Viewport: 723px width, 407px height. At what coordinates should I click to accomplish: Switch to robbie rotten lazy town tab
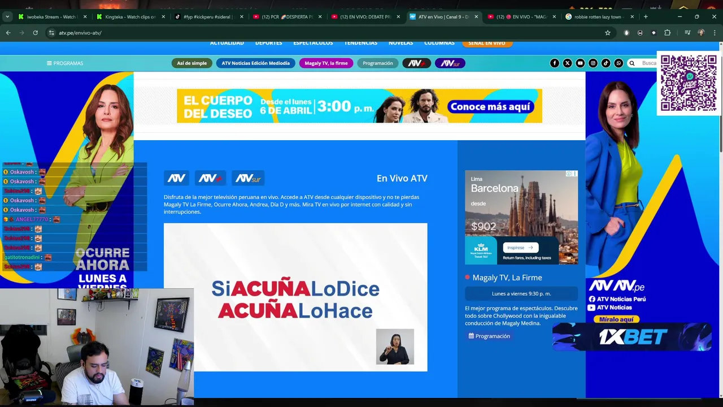(x=598, y=17)
